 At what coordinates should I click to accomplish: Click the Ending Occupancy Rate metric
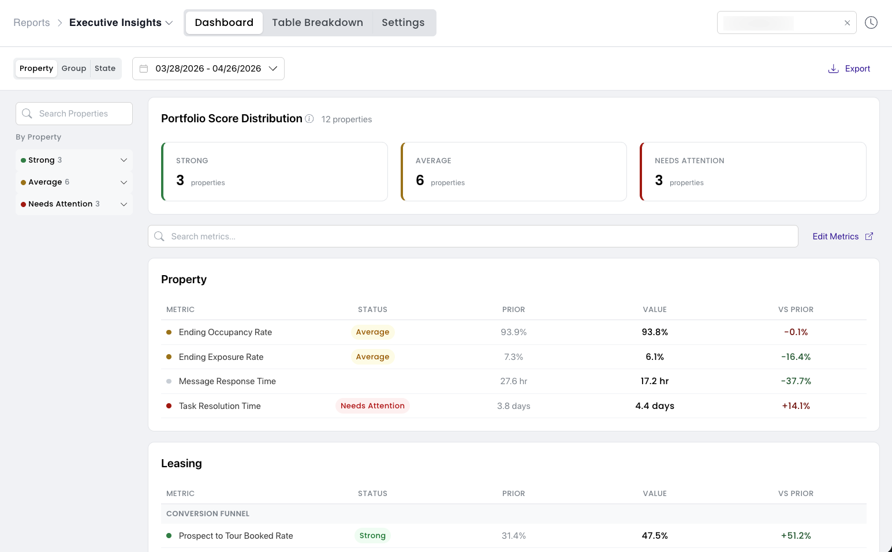pyautogui.click(x=225, y=332)
